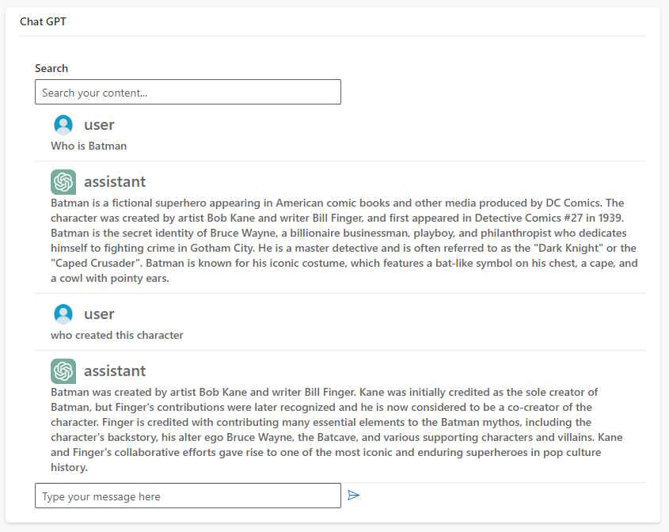Click the first assistant name label

click(x=115, y=182)
